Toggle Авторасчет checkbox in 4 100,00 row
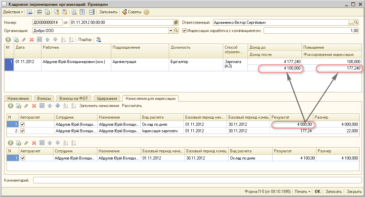Viewport: 365px width, 197px height. tap(23, 158)
